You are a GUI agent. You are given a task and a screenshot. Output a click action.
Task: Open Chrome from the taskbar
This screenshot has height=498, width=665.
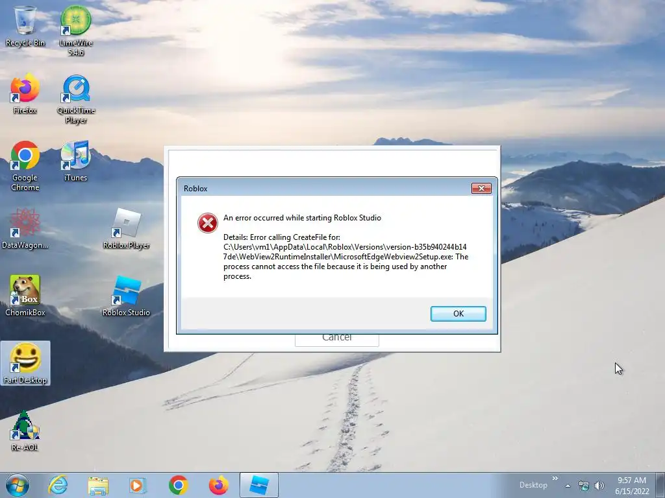click(x=178, y=485)
